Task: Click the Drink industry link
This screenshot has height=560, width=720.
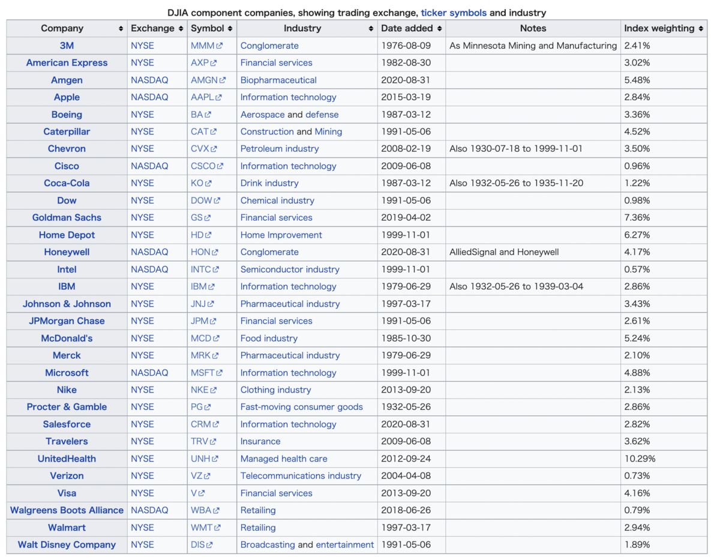Action: 269,183
